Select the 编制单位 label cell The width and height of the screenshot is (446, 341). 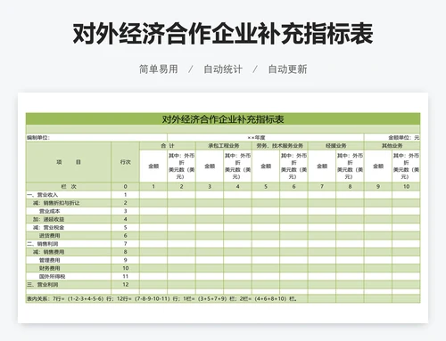[96, 138]
